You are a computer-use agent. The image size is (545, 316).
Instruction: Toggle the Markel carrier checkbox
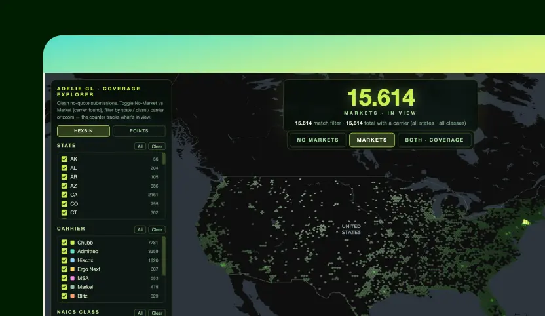click(x=64, y=287)
